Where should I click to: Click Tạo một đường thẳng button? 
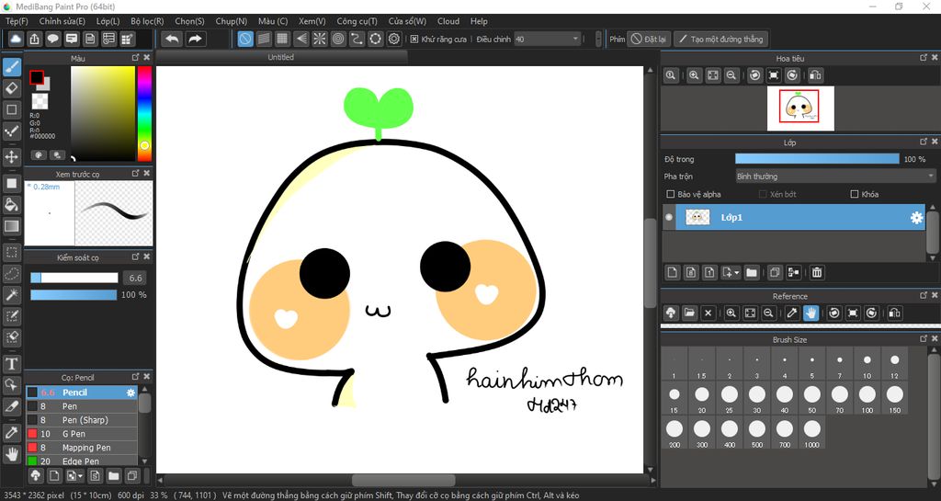coord(720,39)
